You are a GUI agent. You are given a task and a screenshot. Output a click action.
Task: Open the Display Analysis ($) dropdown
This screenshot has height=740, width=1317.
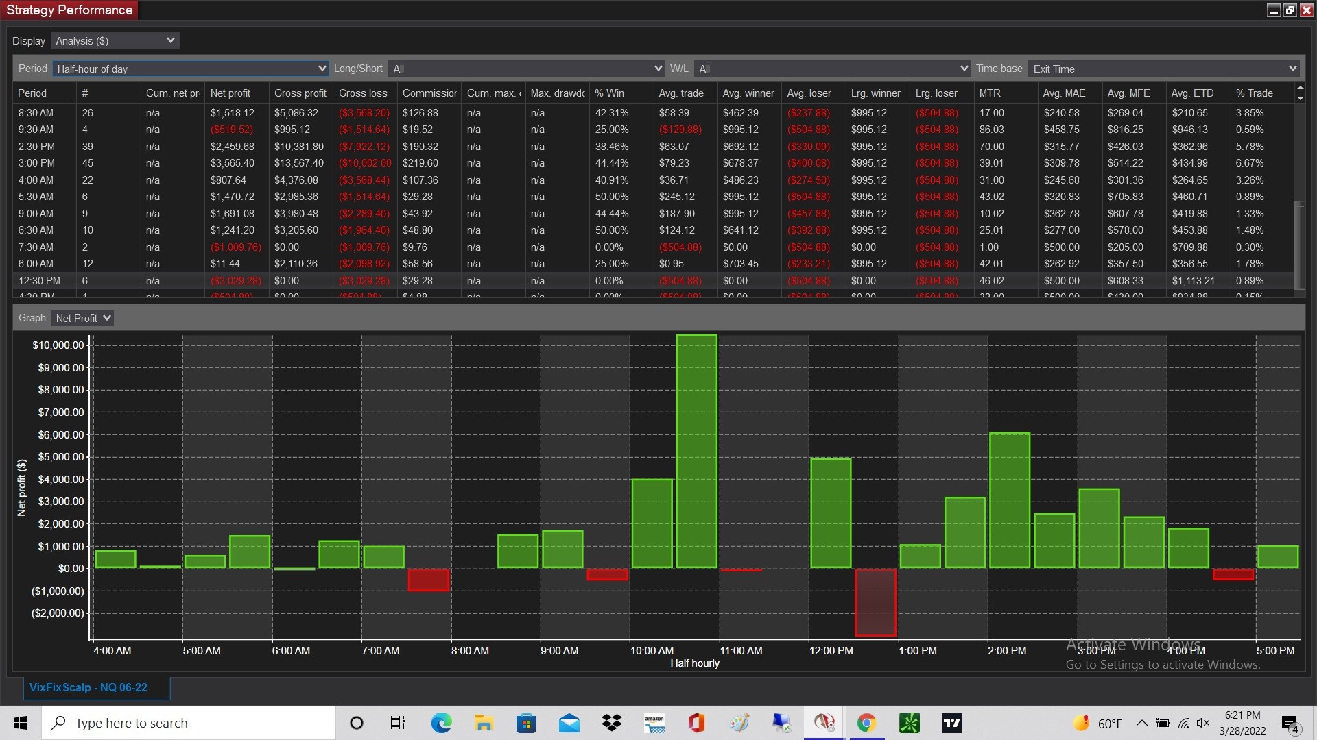tap(115, 41)
